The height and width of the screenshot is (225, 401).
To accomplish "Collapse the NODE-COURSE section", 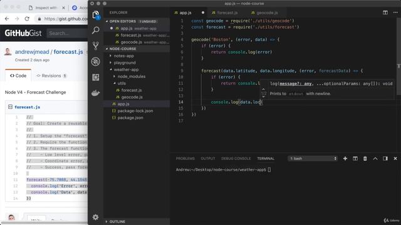I will (107, 49).
